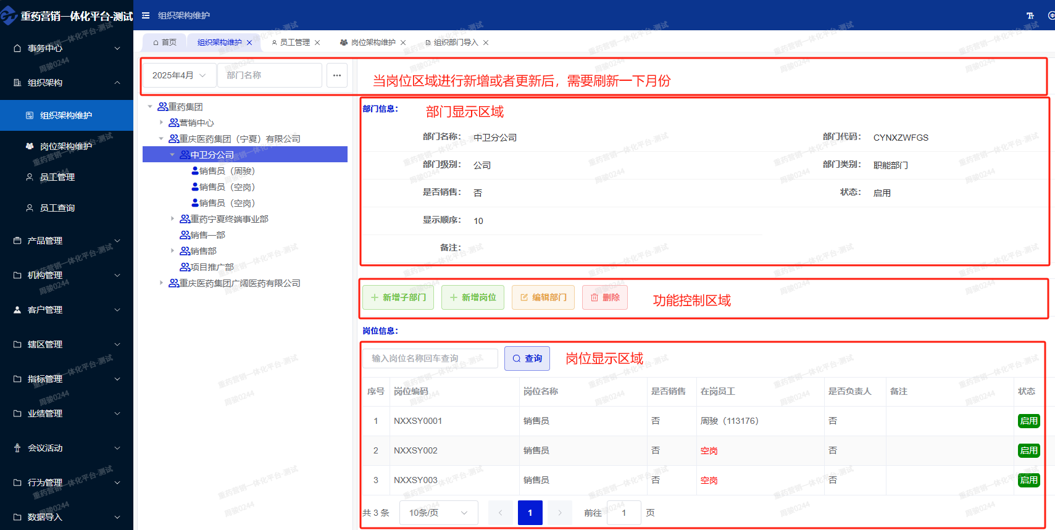This screenshot has height=530, width=1055.
Task: Click 启用 status tag for NXXSY0001
Action: coord(1029,421)
